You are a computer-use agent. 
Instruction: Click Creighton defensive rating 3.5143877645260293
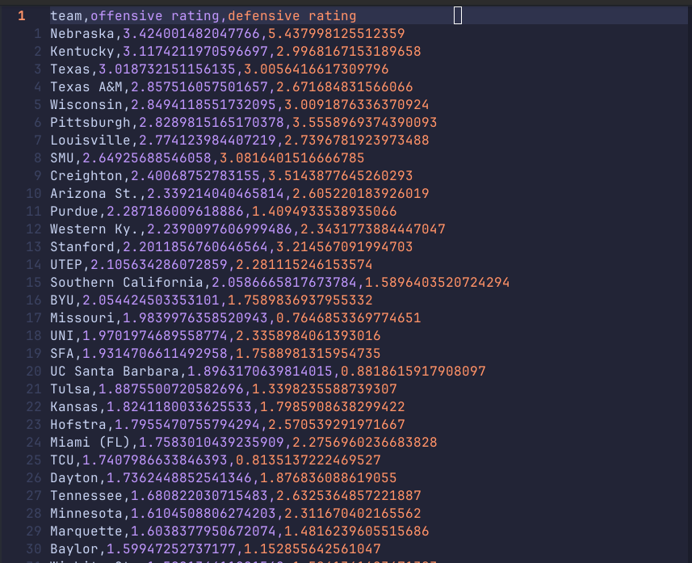coord(340,176)
